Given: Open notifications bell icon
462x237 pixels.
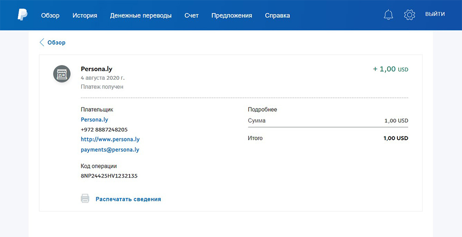Looking at the screenshot, I should pyautogui.click(x=389, y=15).
